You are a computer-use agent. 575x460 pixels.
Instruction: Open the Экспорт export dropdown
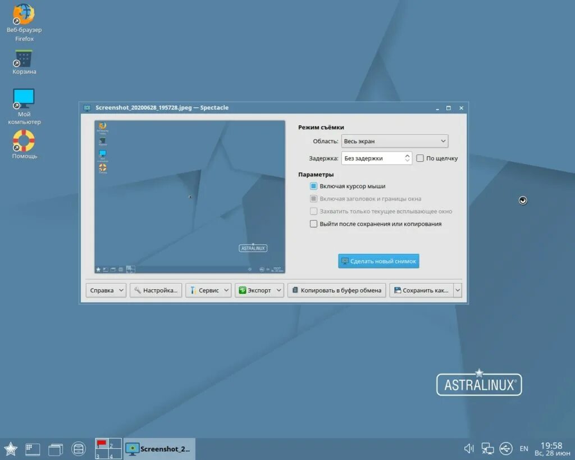tap(259, 290)
